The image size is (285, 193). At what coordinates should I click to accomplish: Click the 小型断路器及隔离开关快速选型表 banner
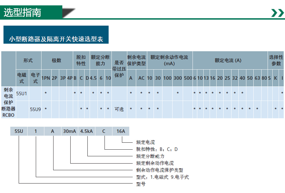pyautogui.click(x=56, y=35)
